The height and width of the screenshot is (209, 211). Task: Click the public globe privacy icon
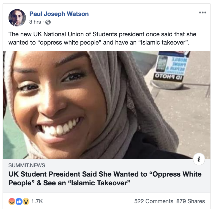click(x=48, y=22)
